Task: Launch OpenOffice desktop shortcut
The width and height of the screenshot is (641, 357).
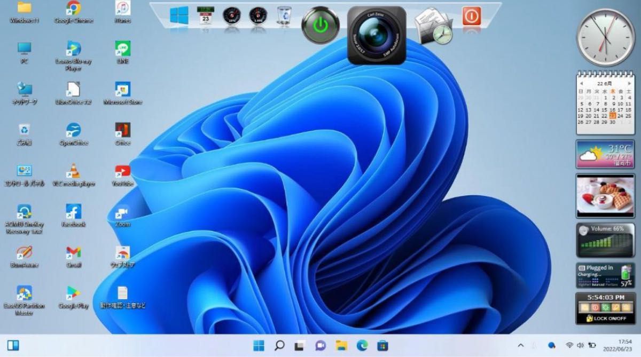Action: 73,134
